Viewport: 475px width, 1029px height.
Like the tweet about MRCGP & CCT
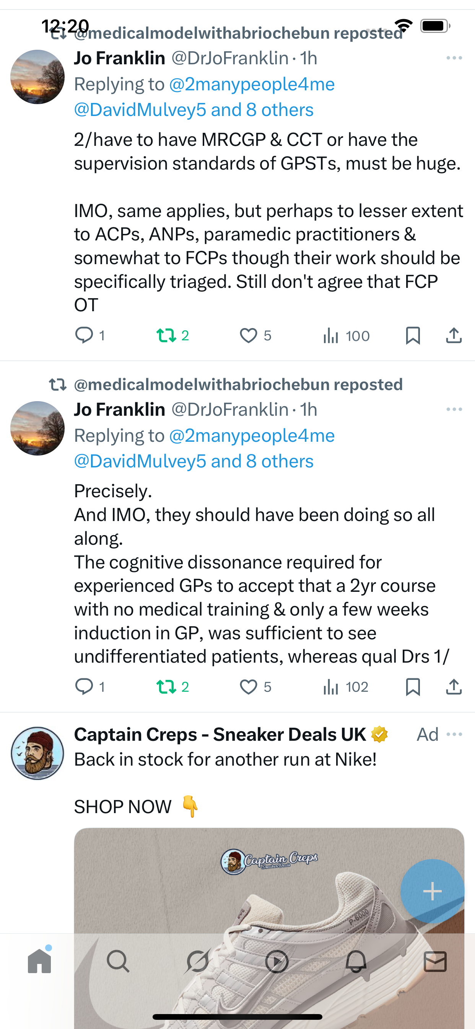click(x=248, y=335)
